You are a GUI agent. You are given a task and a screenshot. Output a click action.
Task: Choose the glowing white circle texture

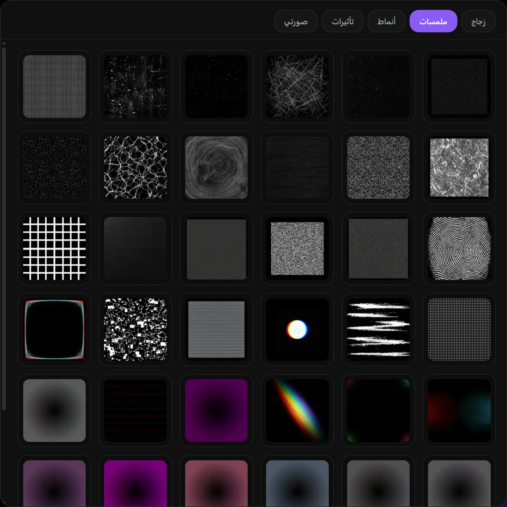tap(297, 330)
